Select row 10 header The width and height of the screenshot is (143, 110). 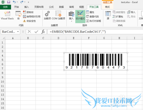[3, 82]
